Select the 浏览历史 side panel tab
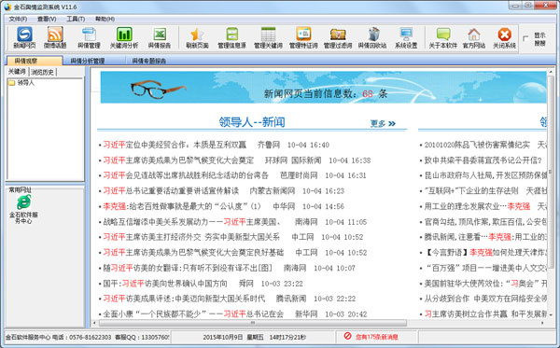 [x=43, y=72]
